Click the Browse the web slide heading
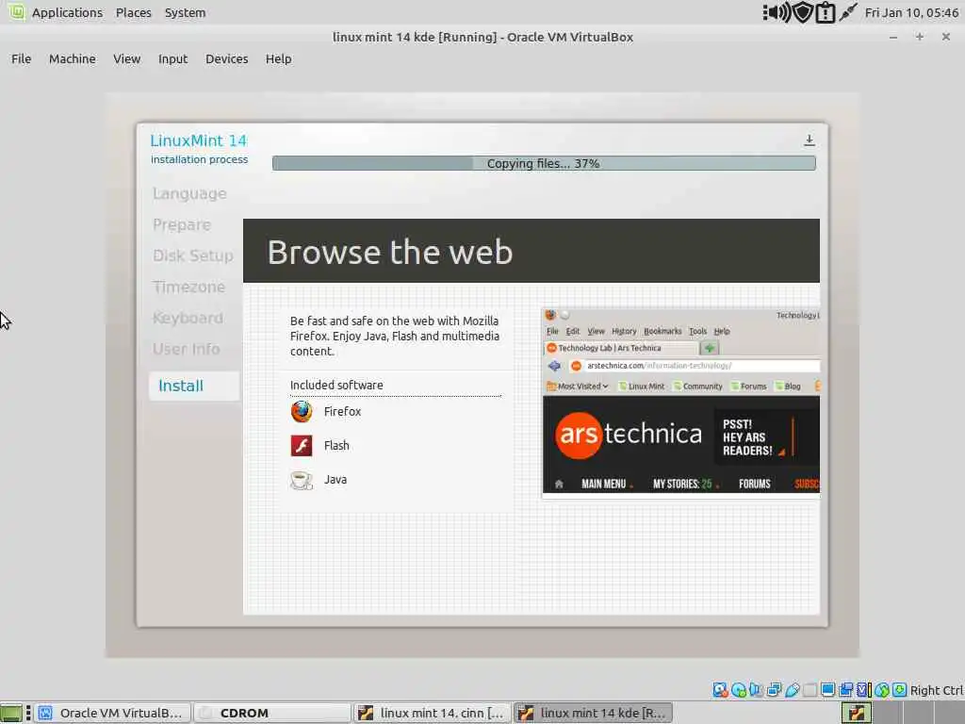The width and height of the screenshot is (965, 724). click(x=390, y=252)
